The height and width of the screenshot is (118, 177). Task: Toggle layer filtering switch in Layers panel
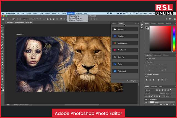tap(171, 90)
